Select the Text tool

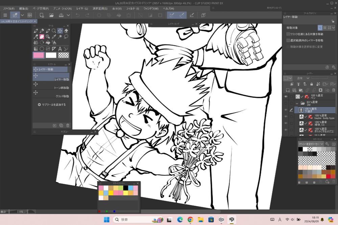60,49
